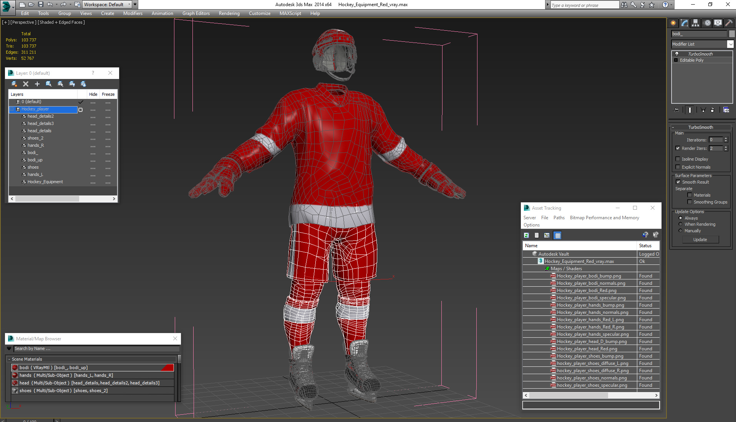Collapse Scene Materials group
The width and height of the screenshot is (736, 422).
(x=9, y=359)
